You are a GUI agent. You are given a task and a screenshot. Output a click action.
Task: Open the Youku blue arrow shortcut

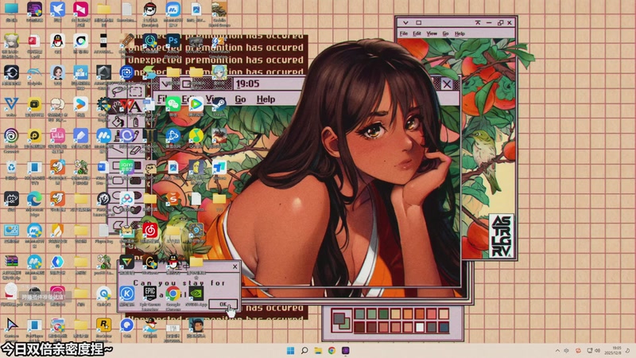click(80, 104)
